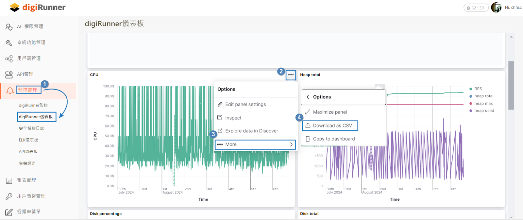Click the 各類申請單 edit icon
The width and height of the screenshot is (523, 220).
click(9, 212)
